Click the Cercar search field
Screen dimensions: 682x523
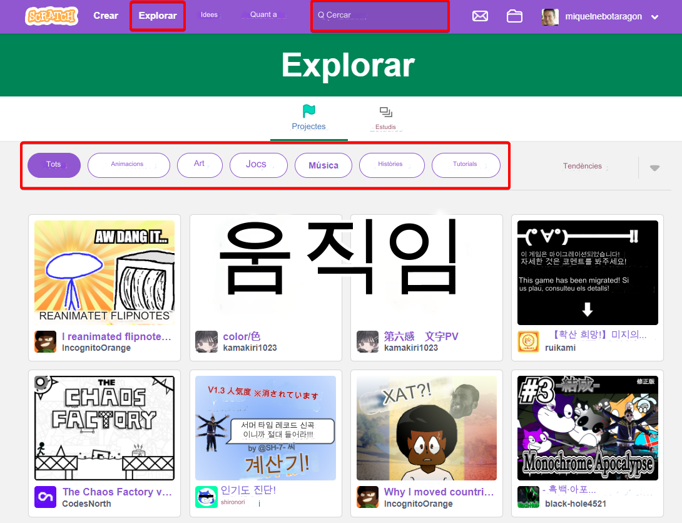(380, 16)
